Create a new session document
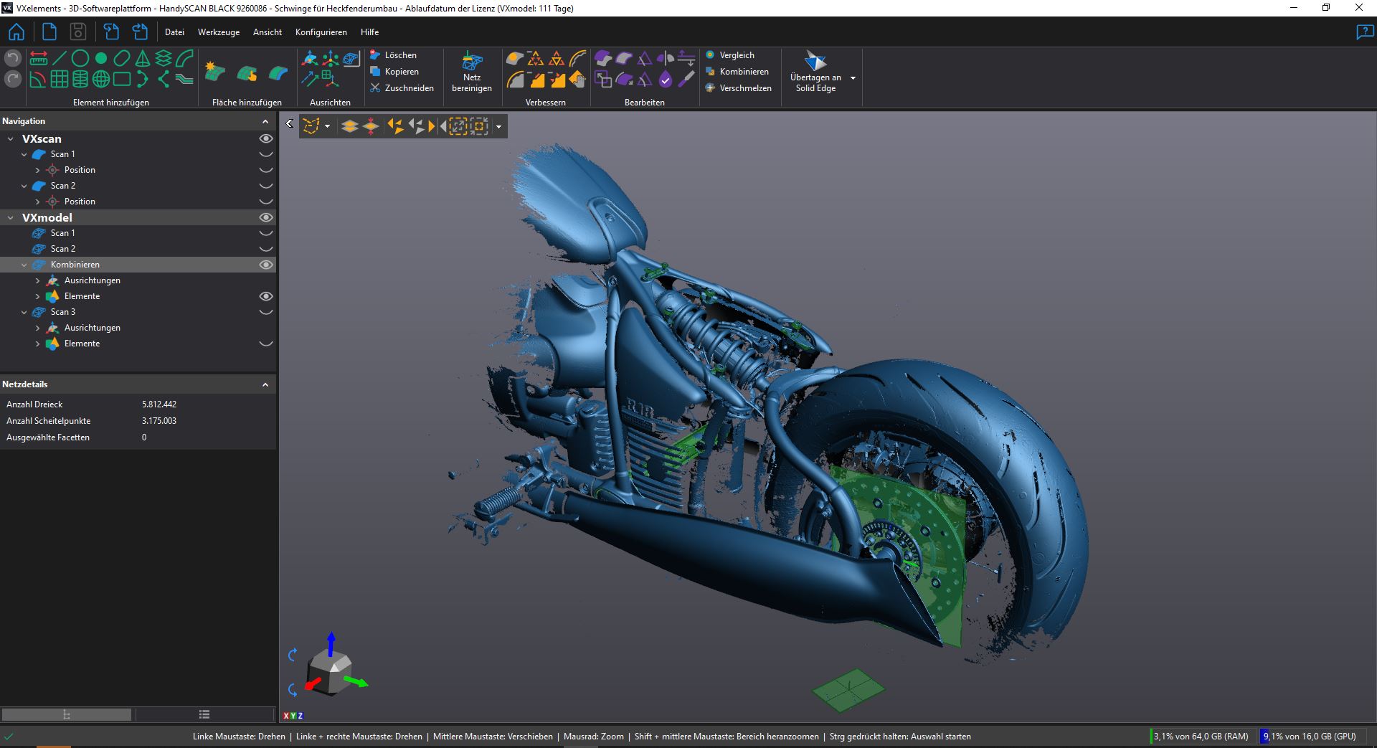This screenshot has width=1377, height=748. click(49, 32)
